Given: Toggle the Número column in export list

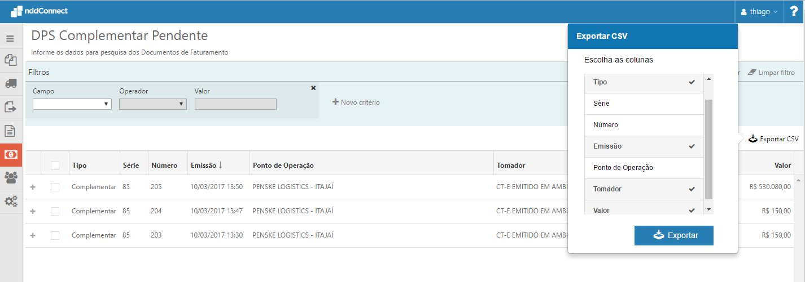Looking at the screenshot, I should (x=644, y=125).
